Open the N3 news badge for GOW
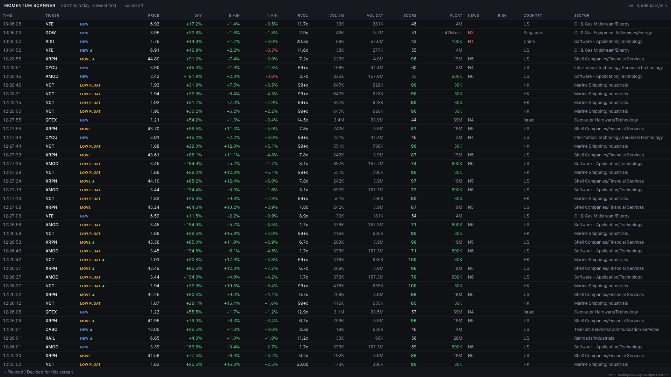This screenshot has width=671, height=377. pos(471,33)
